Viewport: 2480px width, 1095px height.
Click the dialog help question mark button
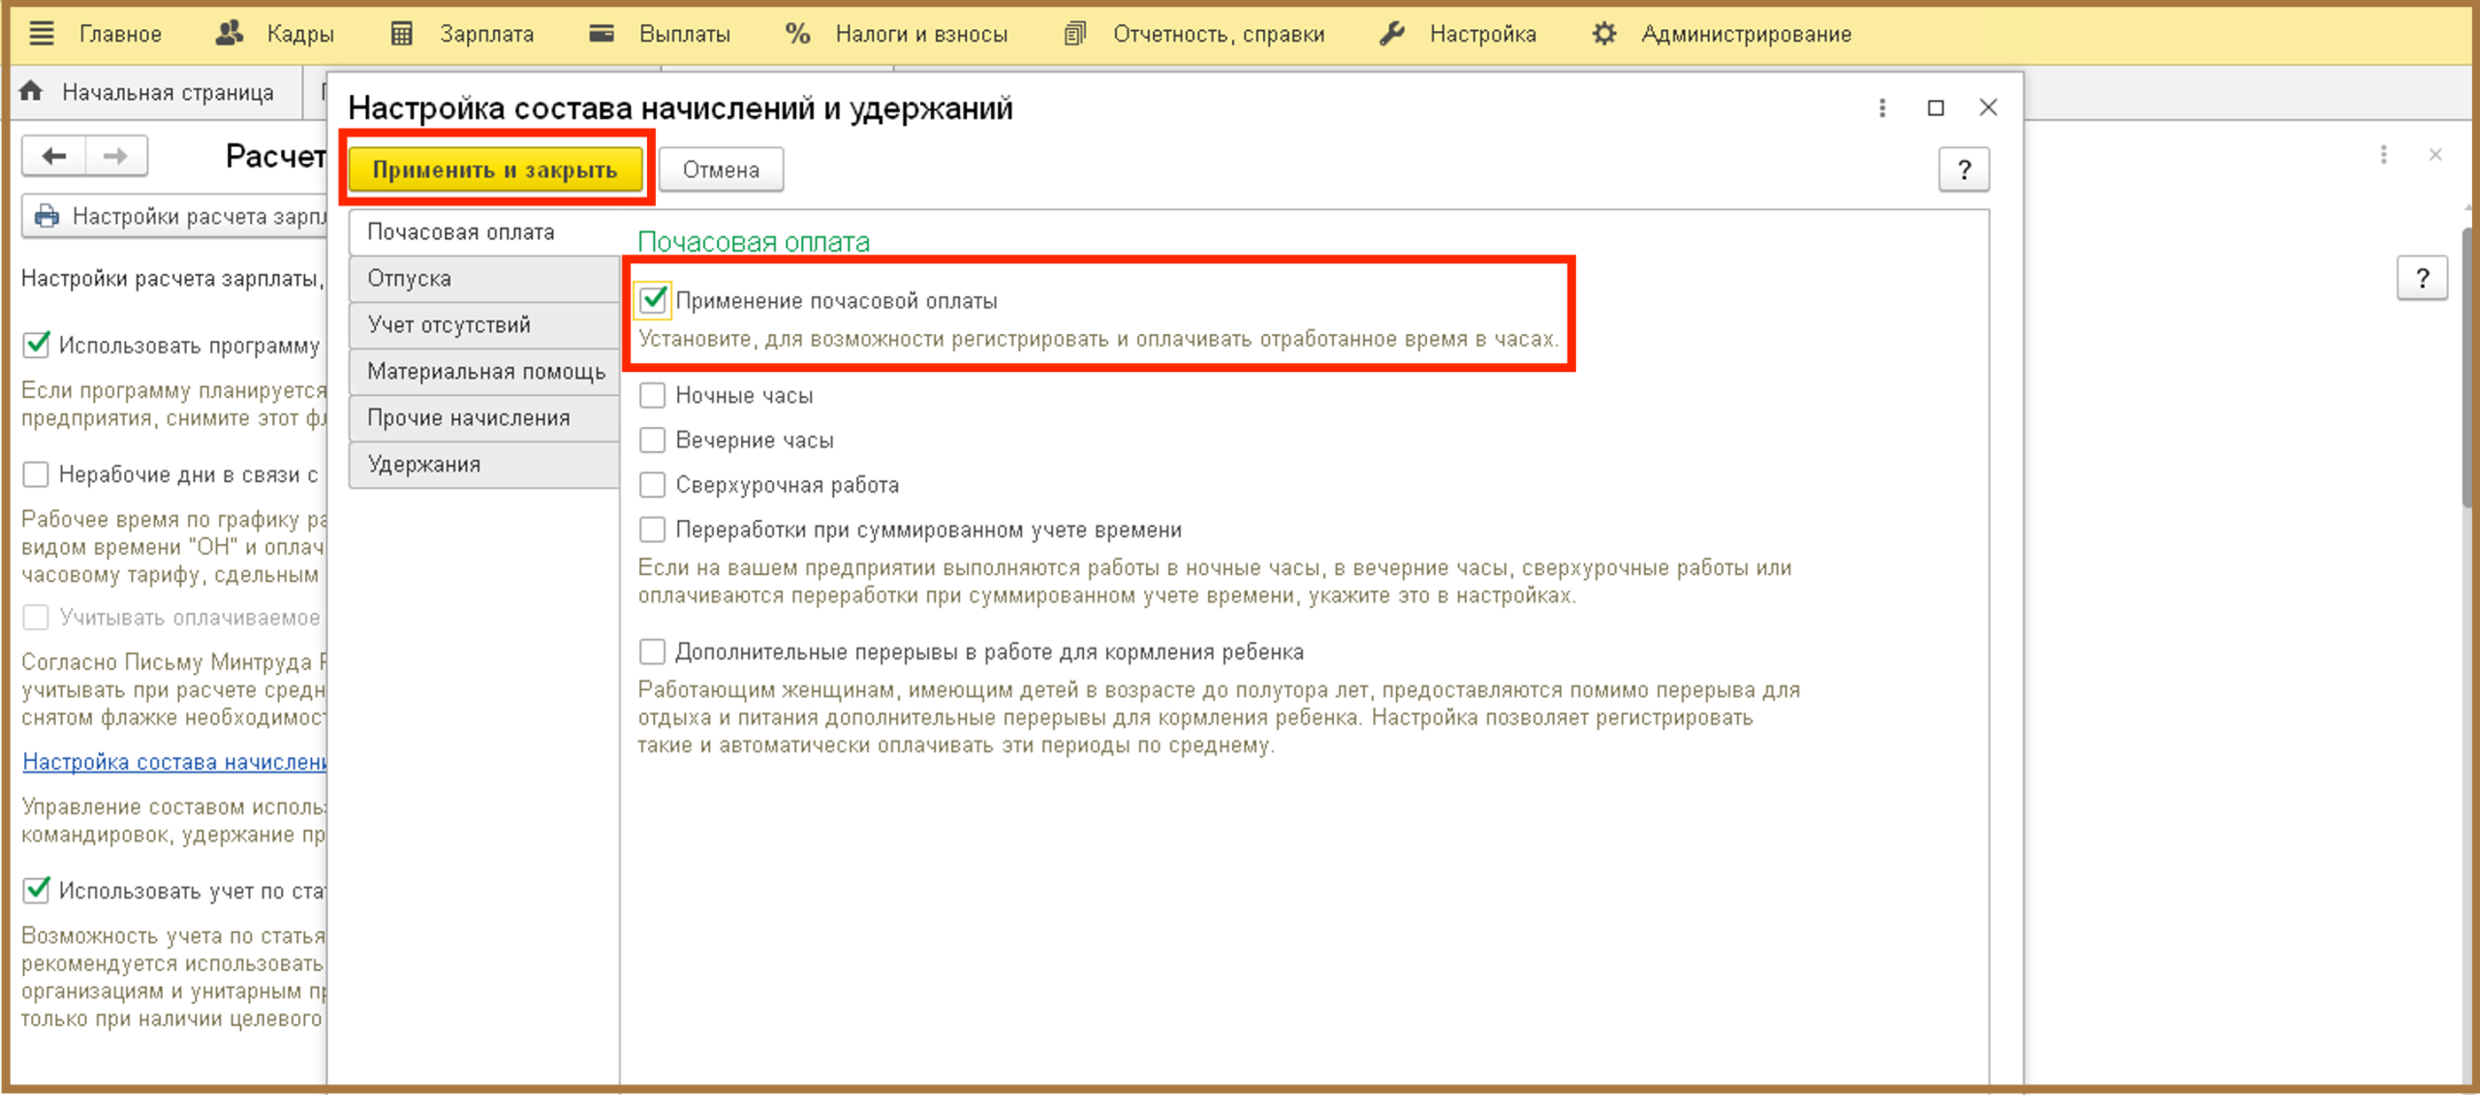[x=1964, y=170]
